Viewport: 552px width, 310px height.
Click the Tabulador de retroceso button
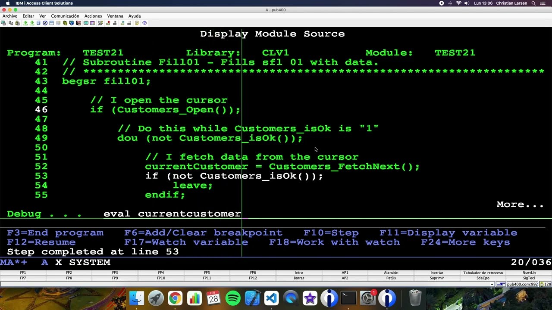point(483,273)
